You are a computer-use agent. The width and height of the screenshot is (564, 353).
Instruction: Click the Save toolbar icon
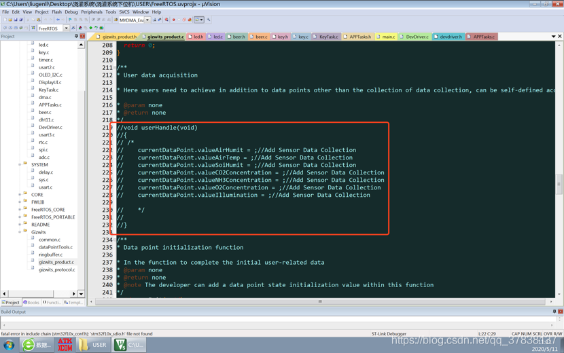pos(16,20)
